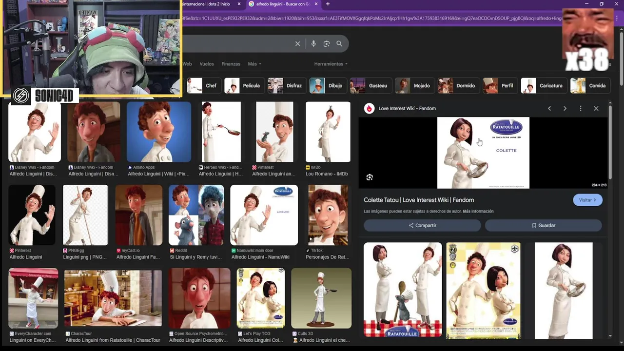Screen dimensions: 624x351
Task: Click the magnifier search icon
Action: pyautogui.click(x=339, y=44)
